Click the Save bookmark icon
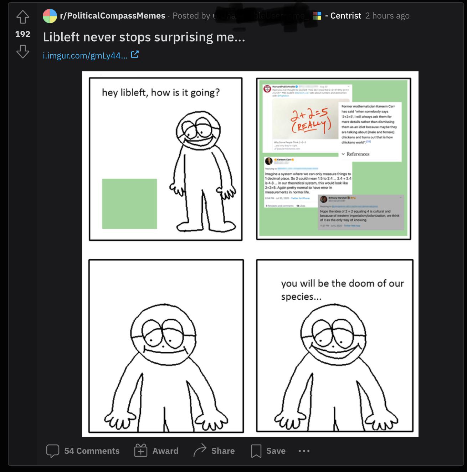The width and height of the screenshot is (467, 472). pyautogui.click(x=256, y=451)
